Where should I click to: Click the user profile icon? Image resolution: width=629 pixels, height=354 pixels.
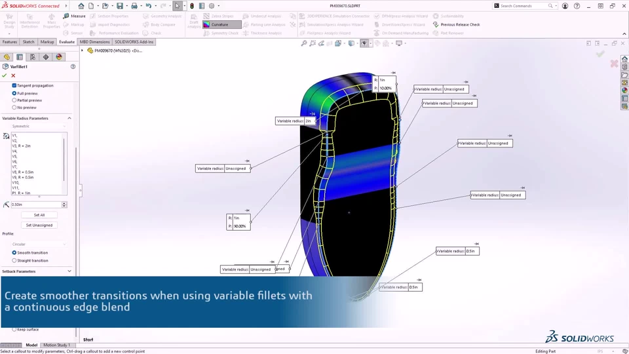(565, 6)
